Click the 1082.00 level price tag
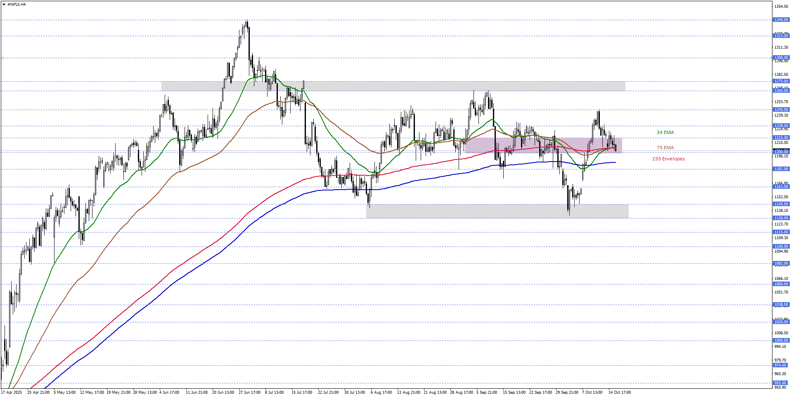Screen dimensions: 791x397 [x=781, y=263]
